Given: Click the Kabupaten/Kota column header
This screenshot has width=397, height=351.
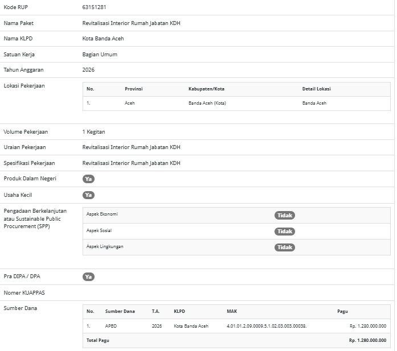Looking at the screenshot, I should [206, 89].
